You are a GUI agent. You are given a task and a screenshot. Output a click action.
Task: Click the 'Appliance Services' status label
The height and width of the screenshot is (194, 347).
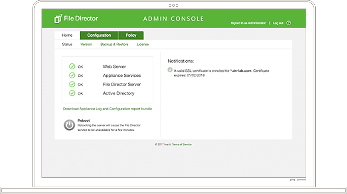(122, 75)
